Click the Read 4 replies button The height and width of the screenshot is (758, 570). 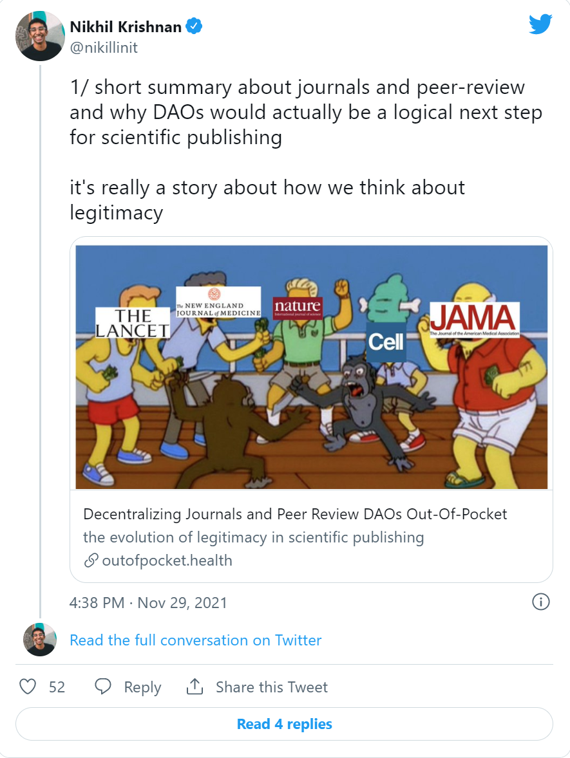tap(284, 724)
